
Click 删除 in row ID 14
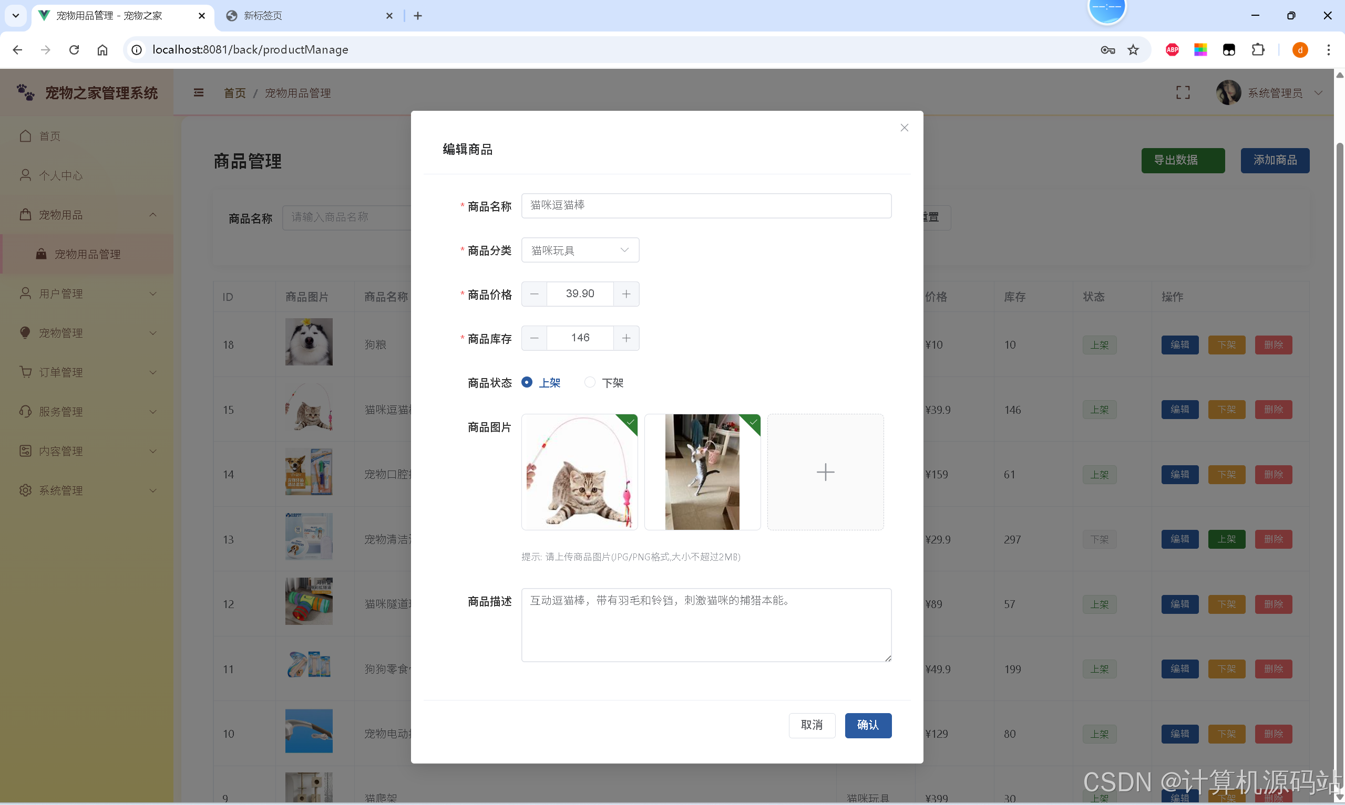(1273, 474)
